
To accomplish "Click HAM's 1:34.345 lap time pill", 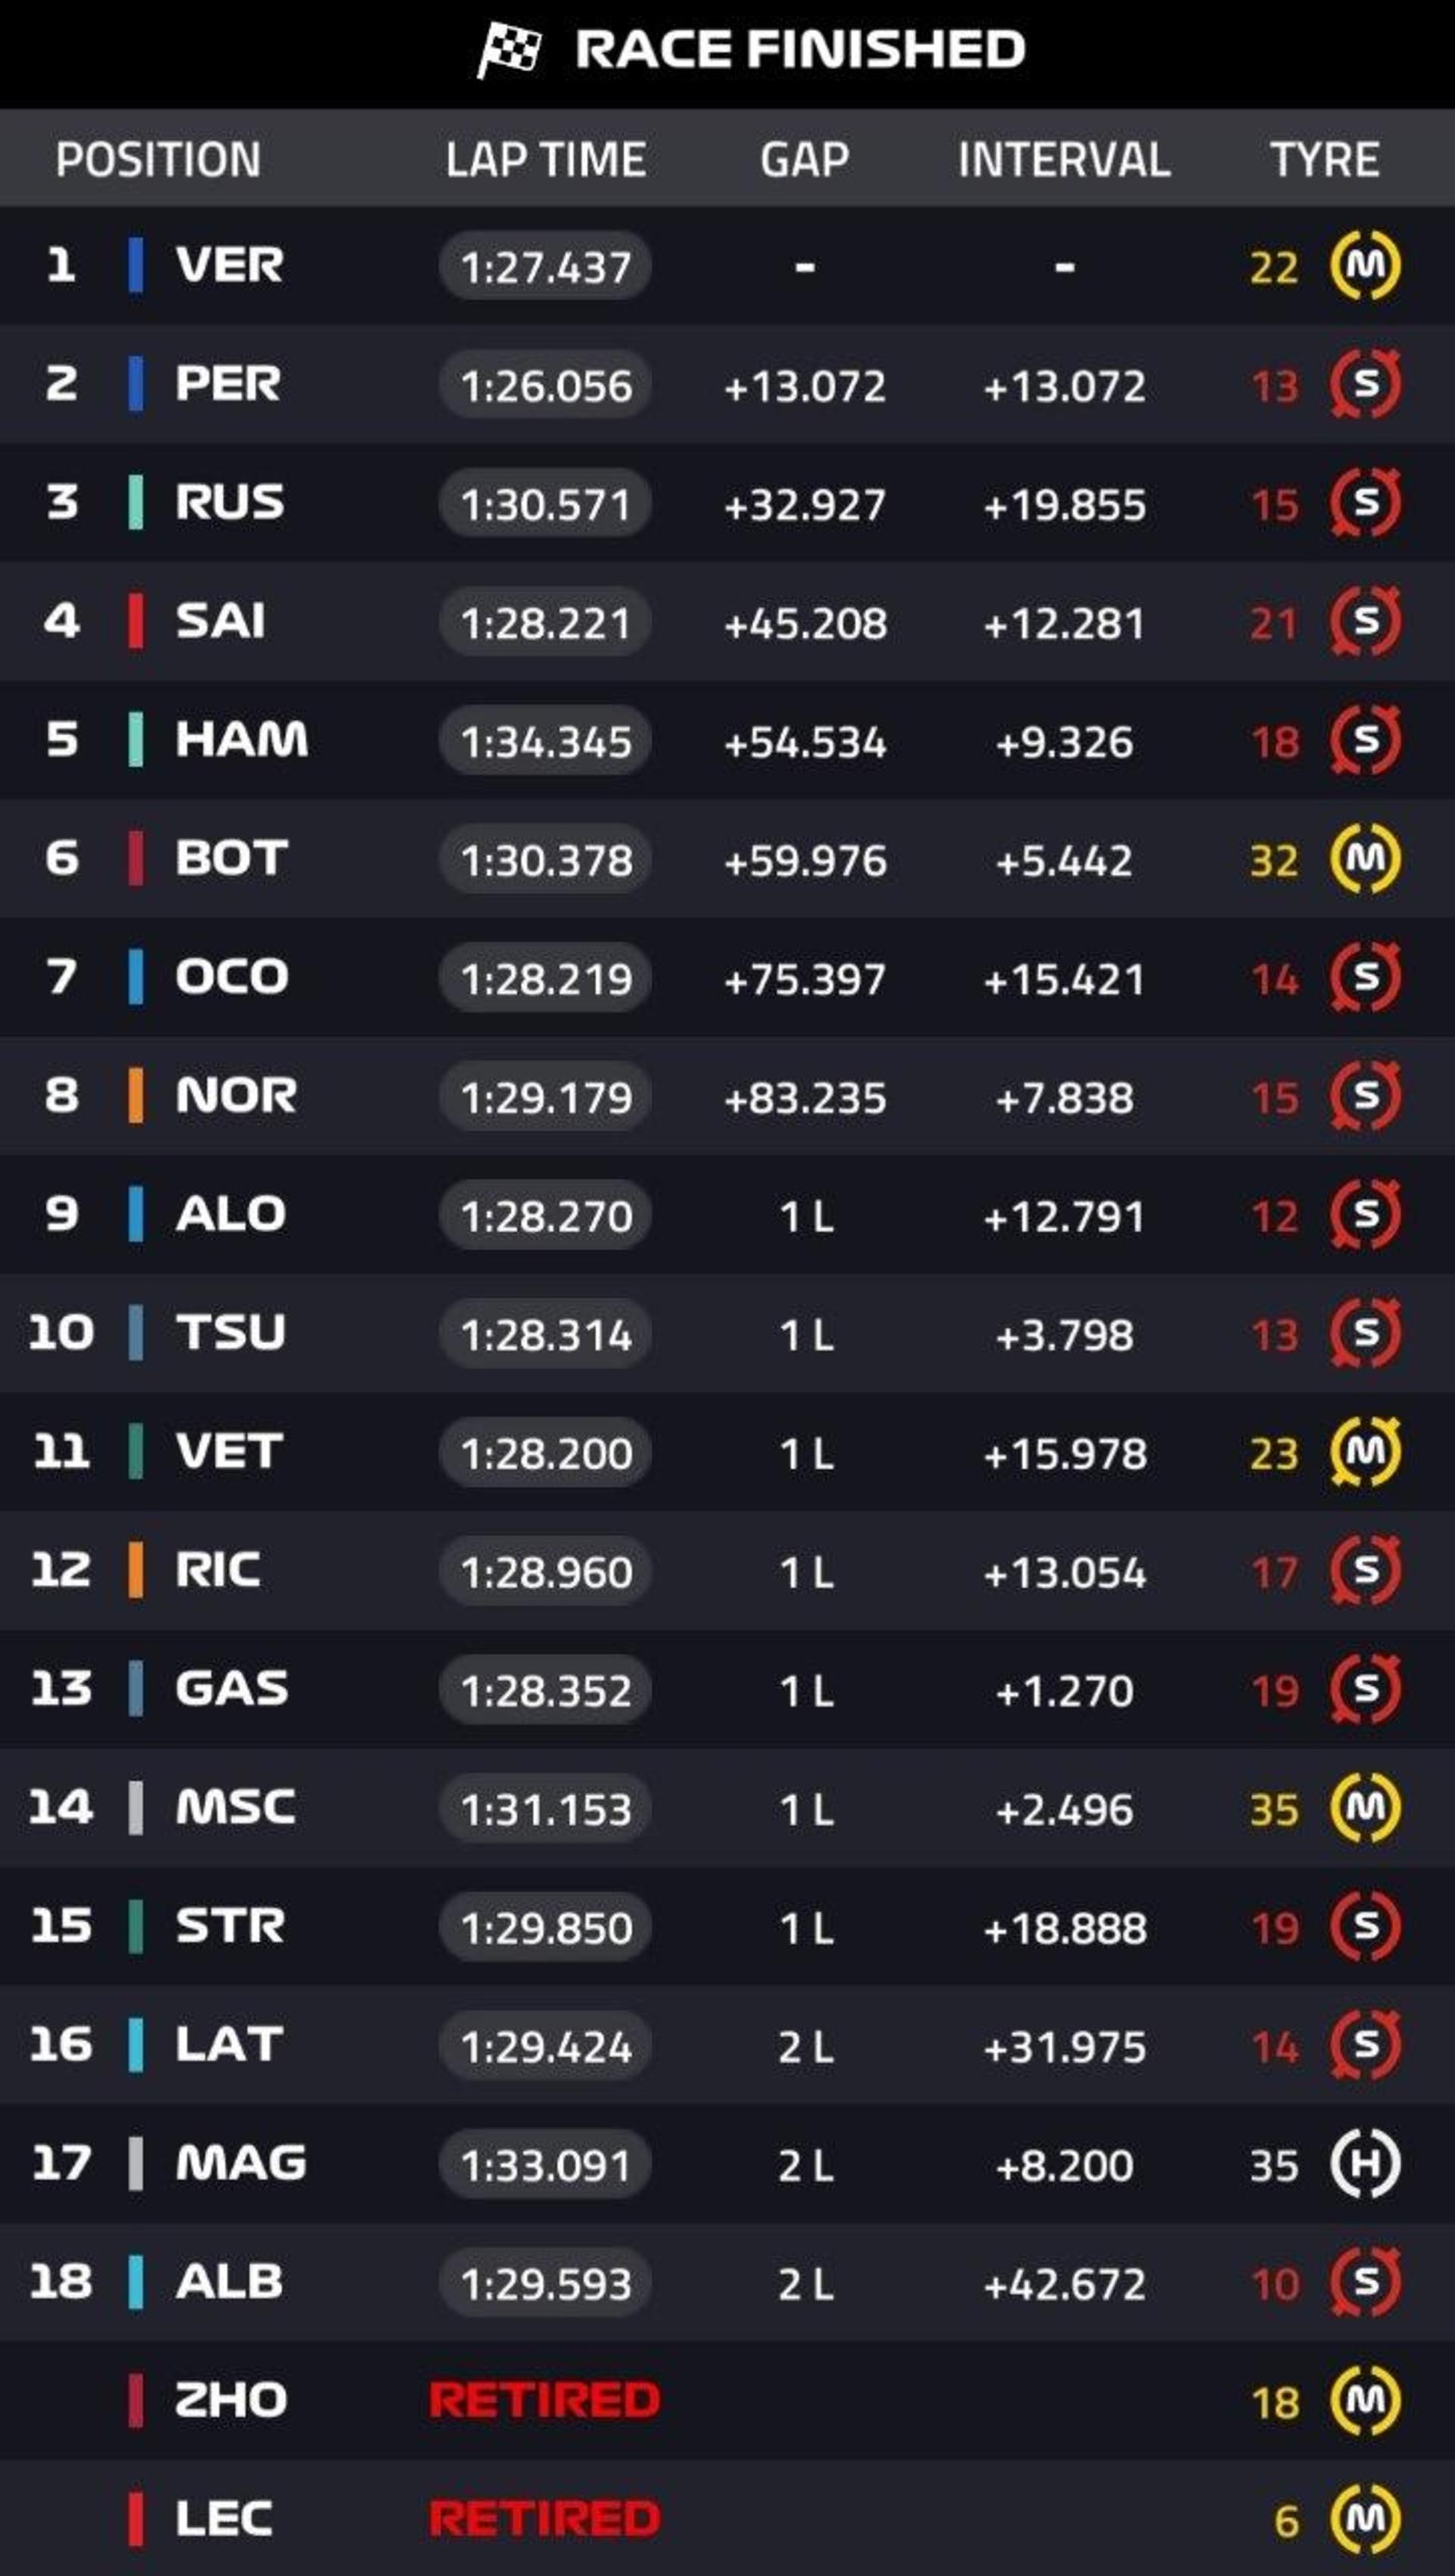I will (x=545, y=741).
